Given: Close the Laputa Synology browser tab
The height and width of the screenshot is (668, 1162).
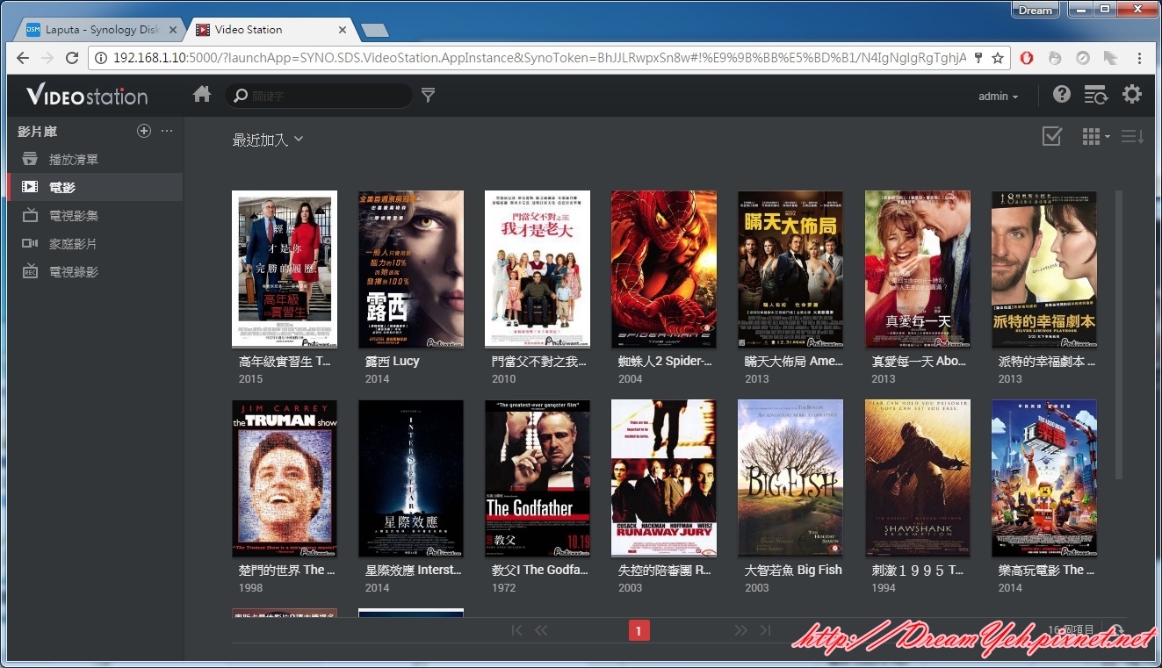Looking at the screenshot, I should pos(173,29).
